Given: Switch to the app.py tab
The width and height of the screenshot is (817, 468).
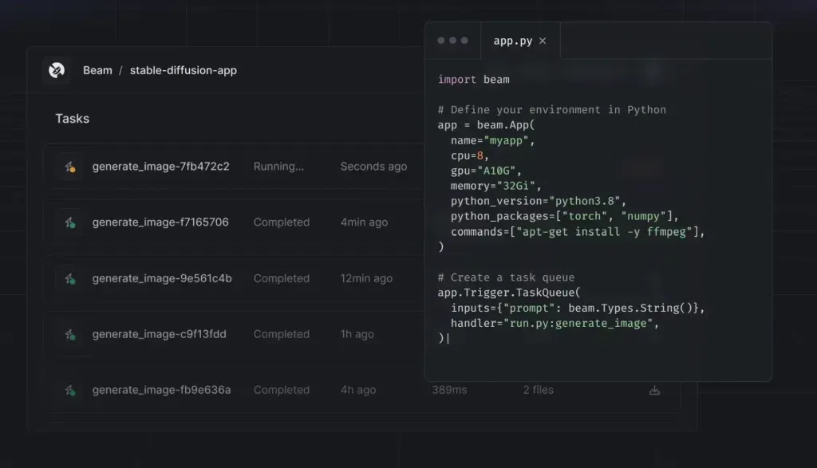Looking at the screenshot, I should pos(513,41).
